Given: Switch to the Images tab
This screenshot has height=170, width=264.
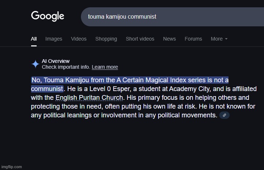Looking at the screenshot, I should pyautogui.click(x=54, y=39).
